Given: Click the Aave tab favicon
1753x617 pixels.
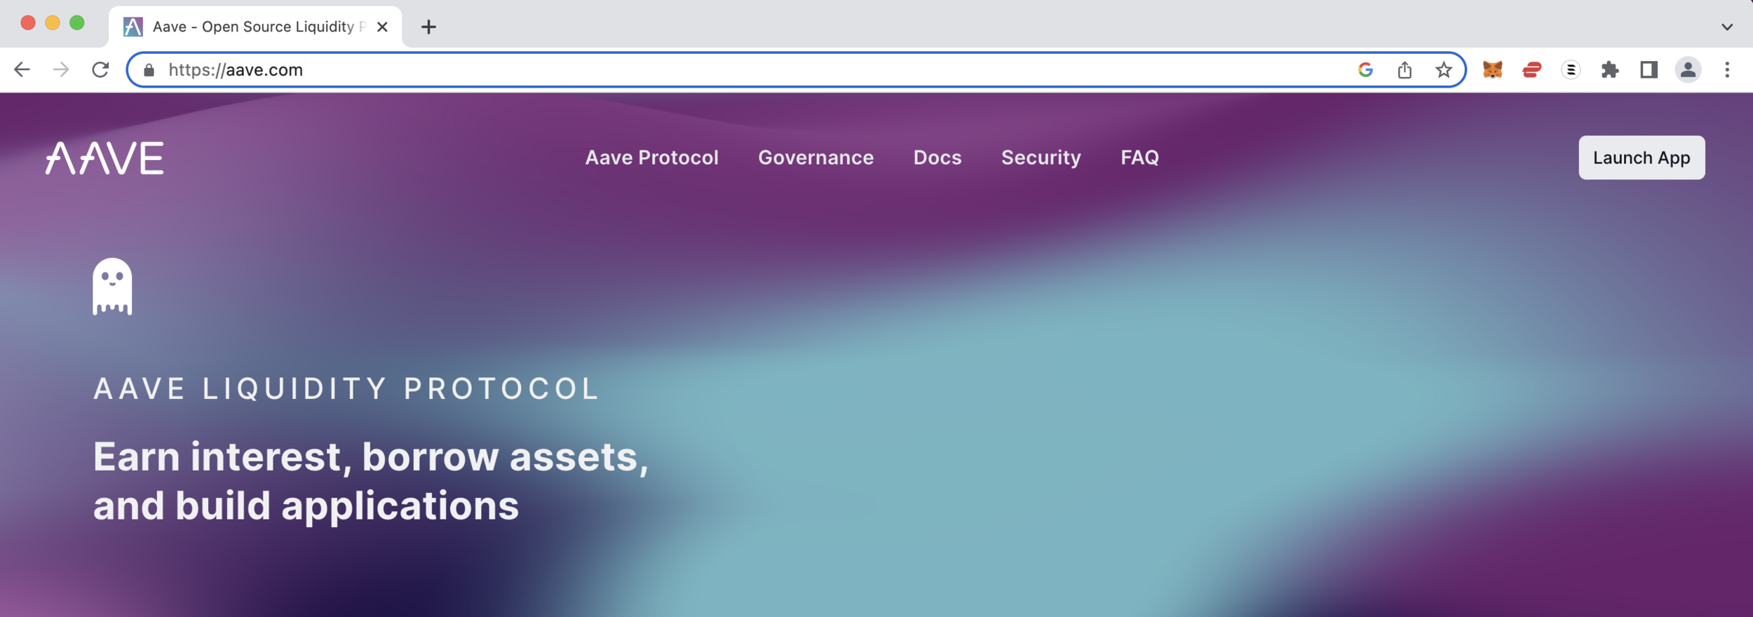Looking at the screenshot, I should pos(133,27).
